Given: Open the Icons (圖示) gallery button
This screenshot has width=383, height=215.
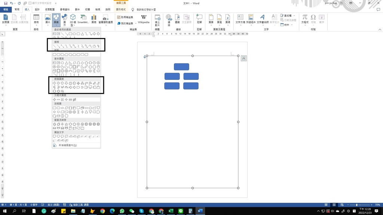Looking at the screenshot, I should coord(64,20).
